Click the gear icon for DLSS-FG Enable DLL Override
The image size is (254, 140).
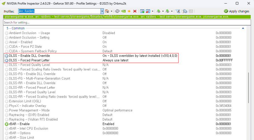point(7,74)
